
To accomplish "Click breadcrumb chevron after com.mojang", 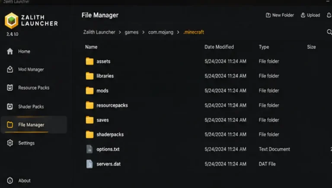I will (x=178, y=32).
